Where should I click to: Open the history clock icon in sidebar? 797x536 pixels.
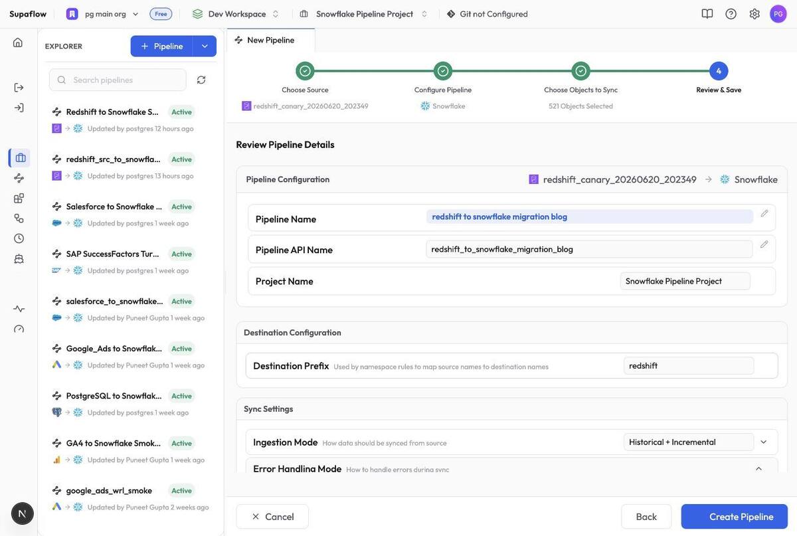point(19,238)
